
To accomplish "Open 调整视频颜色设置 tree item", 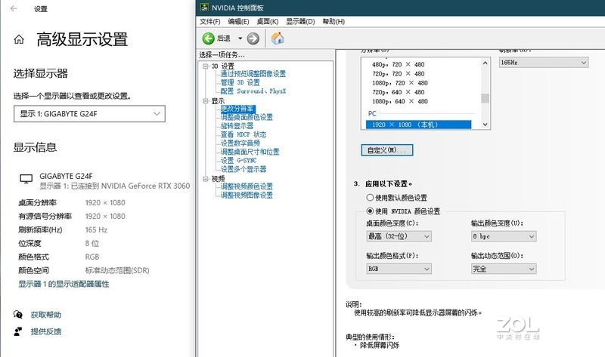I will (247, 186).
